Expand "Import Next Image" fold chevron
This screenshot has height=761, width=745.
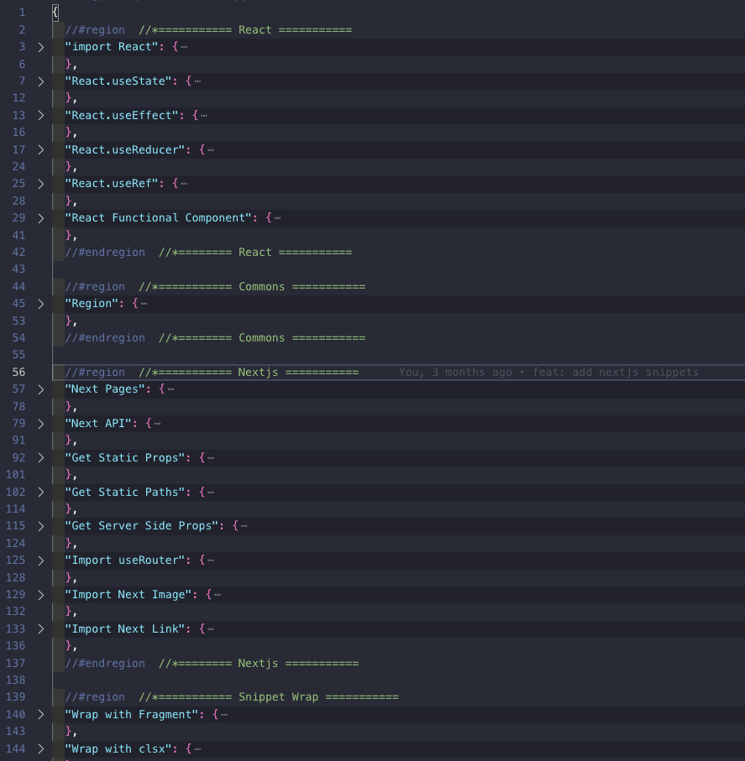point(41,595)
